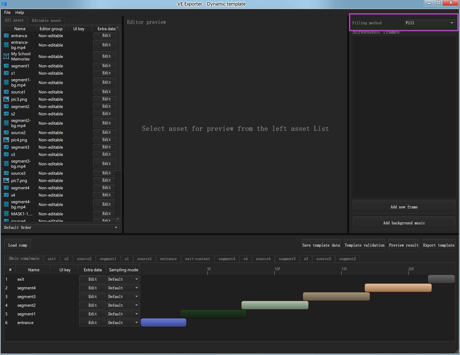Click the Export template button
The image size is (460, 355).
(439, 245)
